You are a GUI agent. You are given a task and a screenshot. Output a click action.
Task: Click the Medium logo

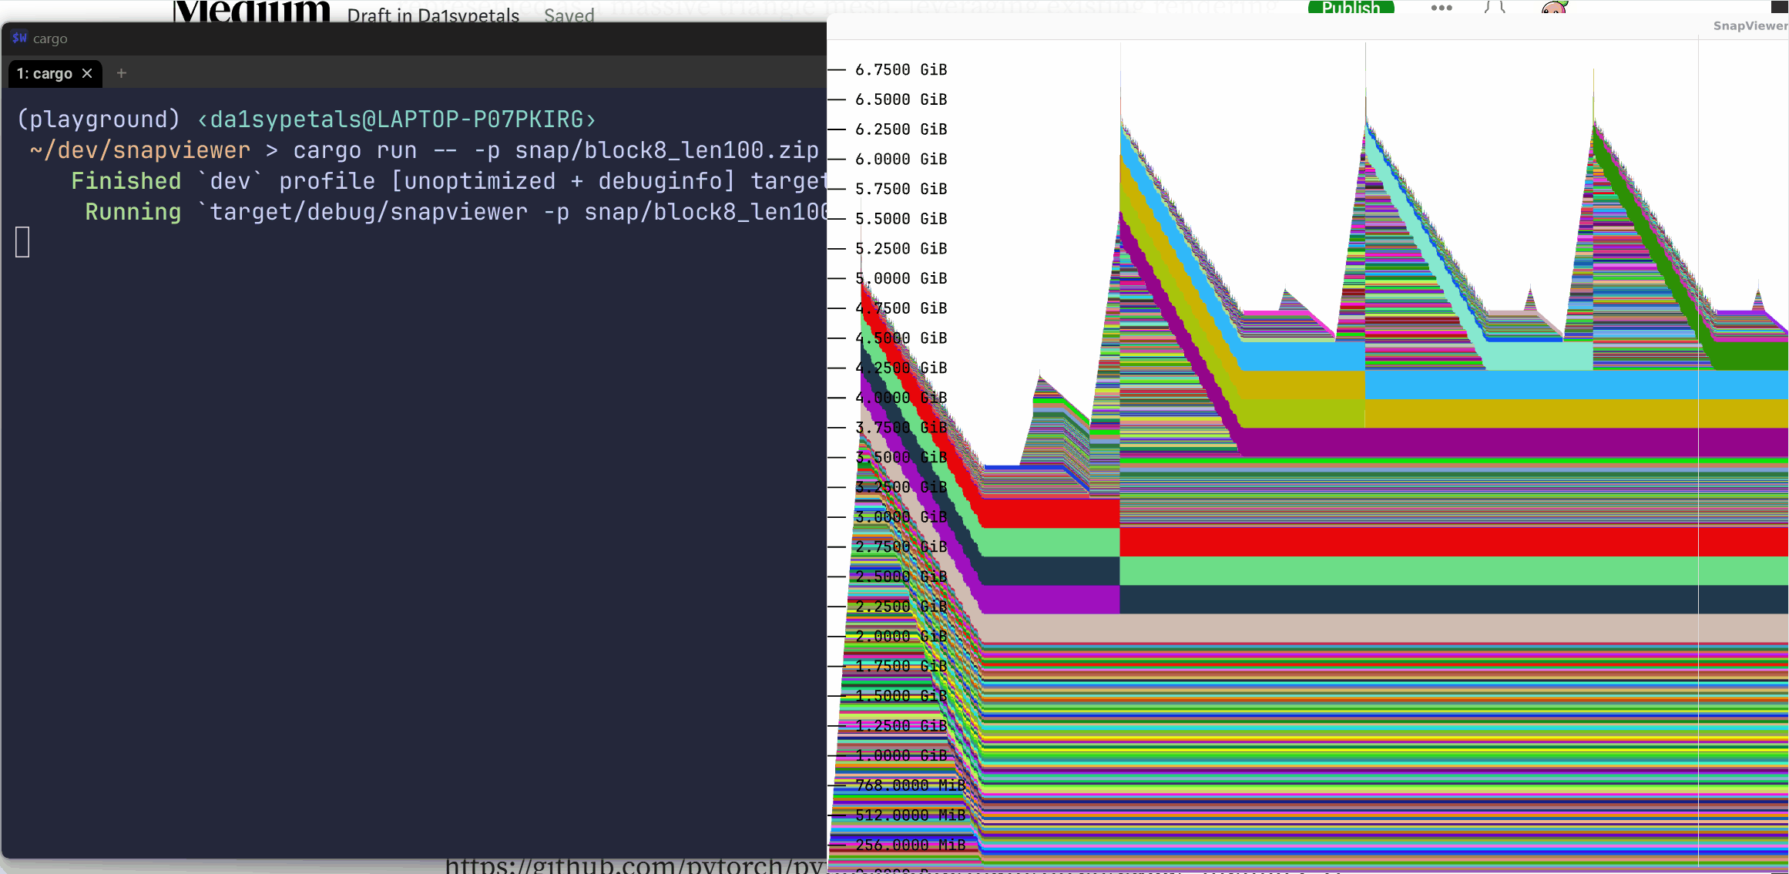click(251, 11)
